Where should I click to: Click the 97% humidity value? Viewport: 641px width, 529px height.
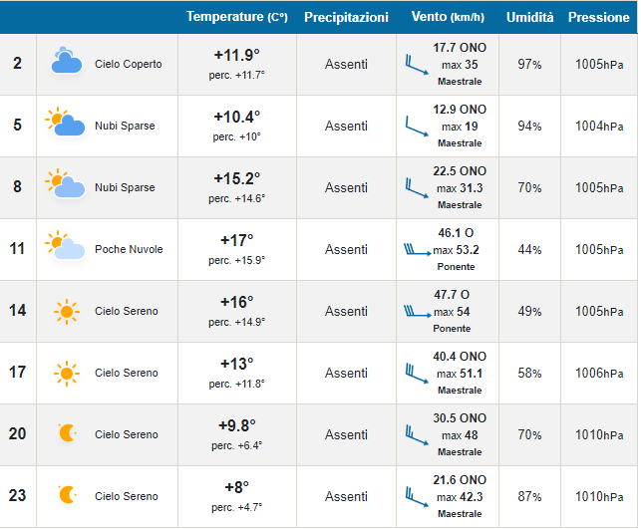[529, 64]
